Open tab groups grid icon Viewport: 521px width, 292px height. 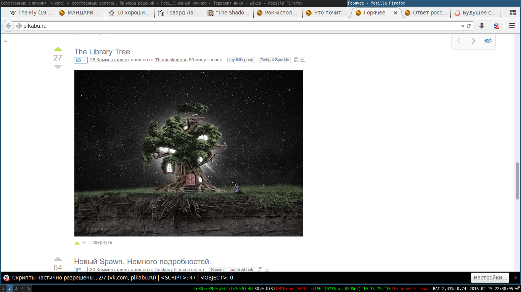click(513, 13)
